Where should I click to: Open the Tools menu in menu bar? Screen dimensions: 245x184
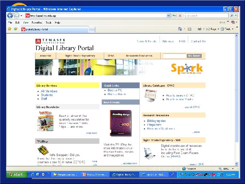(x=48, y=22)
